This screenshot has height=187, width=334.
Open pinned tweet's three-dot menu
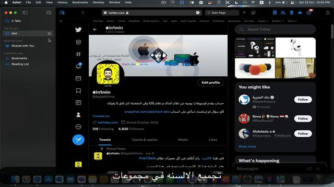[221, 153]
